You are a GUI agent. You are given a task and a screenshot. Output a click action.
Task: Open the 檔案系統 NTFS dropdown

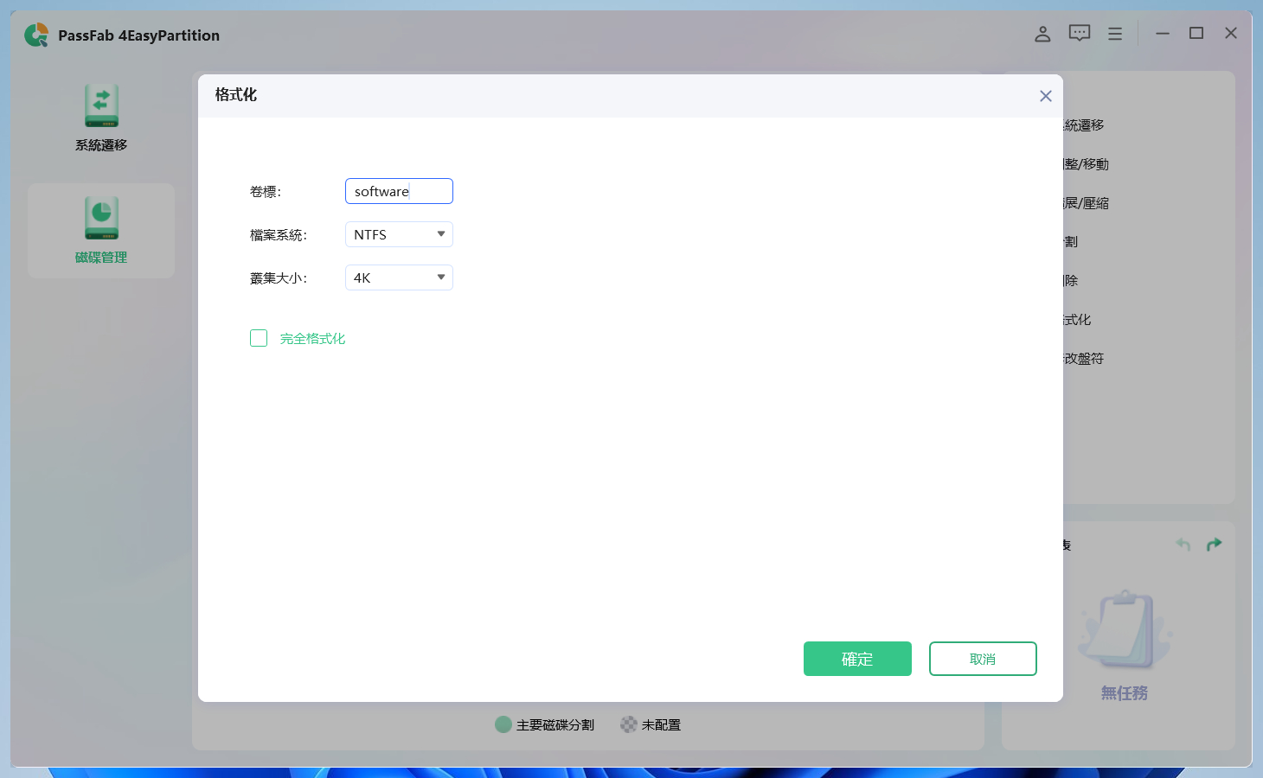tap(399, 233)
